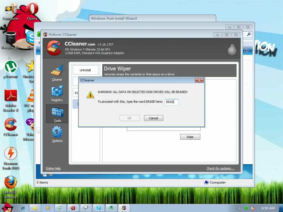Image resolution: width=283 pixels, height=212 pixels.
Task: Launch uTorrent from desktop
Action: (x=11, y=70)
